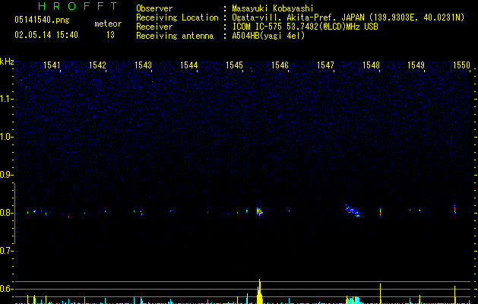
Task: Click the Receiver field label
Action: tap(154, 27)
